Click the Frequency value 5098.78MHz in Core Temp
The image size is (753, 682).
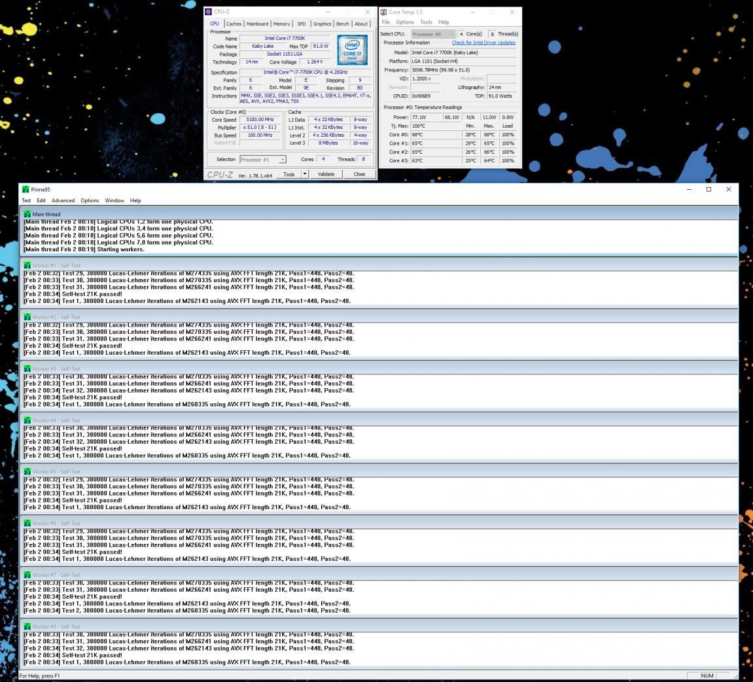463,70
